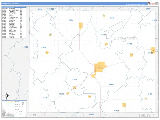Click the SHELBY county label

click(144, 116)
